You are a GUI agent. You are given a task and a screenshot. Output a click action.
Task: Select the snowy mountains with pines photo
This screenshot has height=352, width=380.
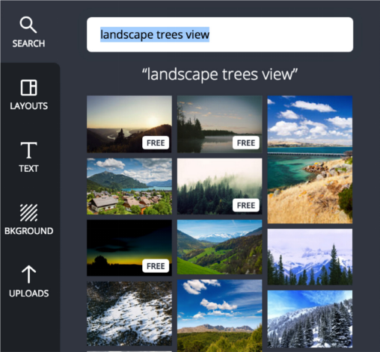[x=310, y=257]
